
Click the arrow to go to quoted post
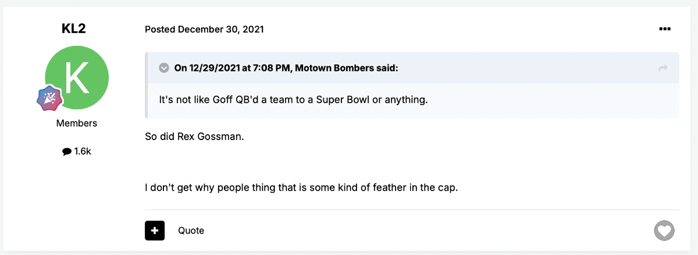[x=663, y=69]
